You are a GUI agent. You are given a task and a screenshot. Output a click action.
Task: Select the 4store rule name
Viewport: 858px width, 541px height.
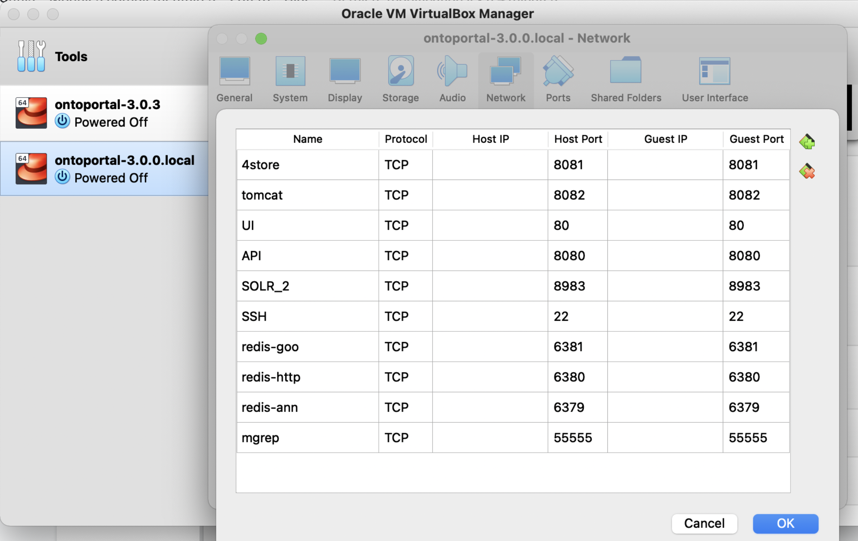click(307, 165)
